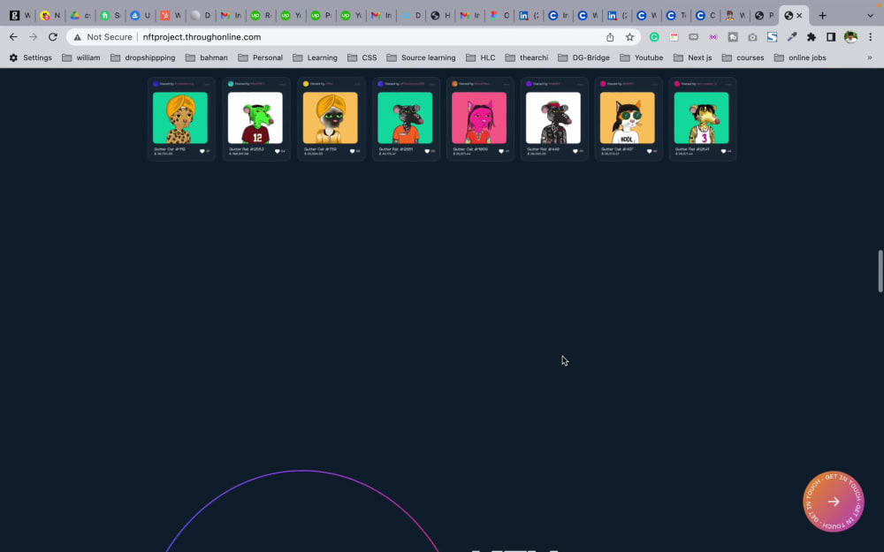The width and height of the screenshot is (884, 552).
Task: Open the online jobs bookmarks folder
Action: point(800,57)
